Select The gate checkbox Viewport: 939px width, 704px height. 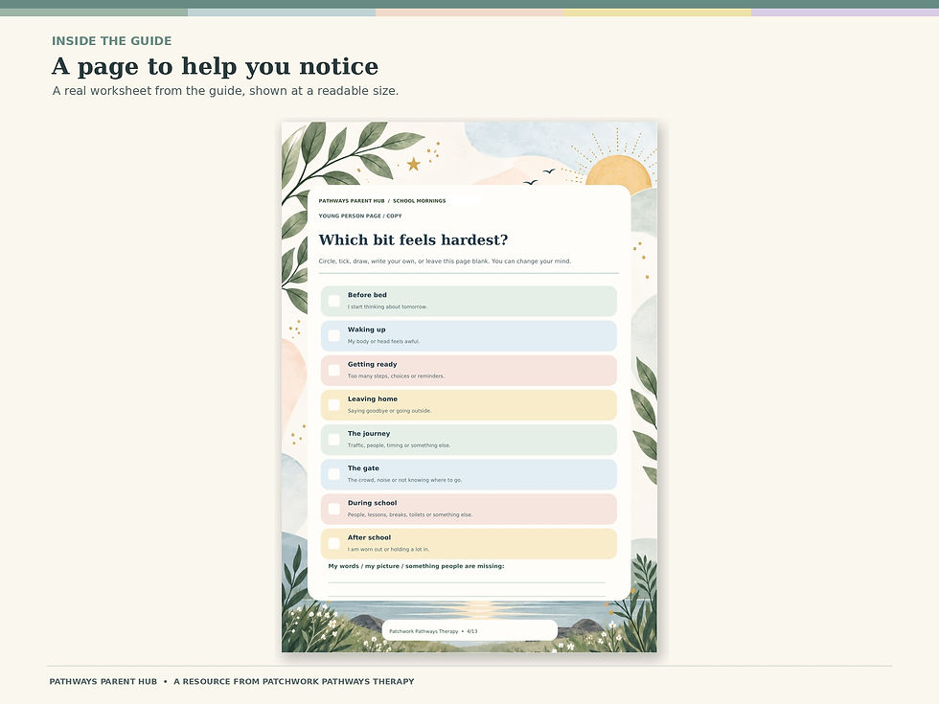334,474
